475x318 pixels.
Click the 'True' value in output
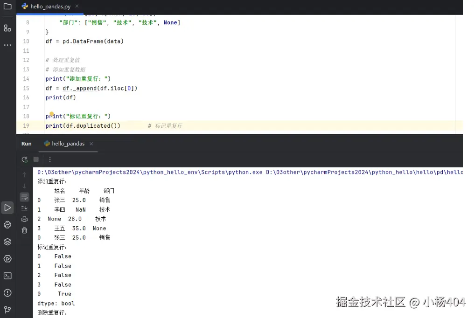pos(64,294)
